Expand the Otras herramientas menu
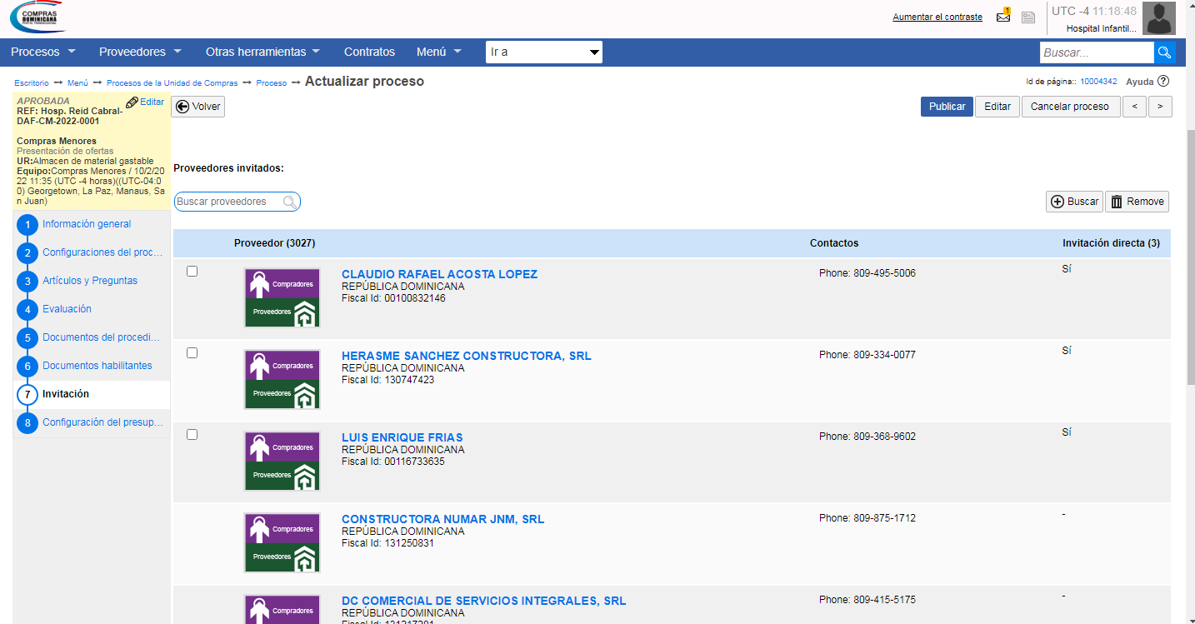1195x624 pixels. point(262,52)
